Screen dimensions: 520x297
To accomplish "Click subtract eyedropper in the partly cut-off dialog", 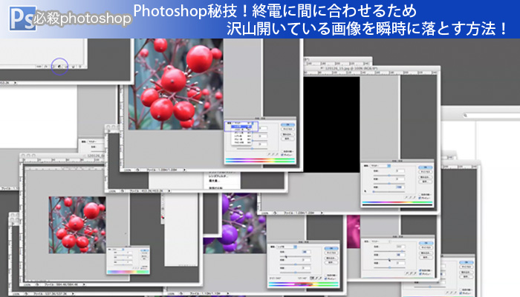I will tap(455, 293).
